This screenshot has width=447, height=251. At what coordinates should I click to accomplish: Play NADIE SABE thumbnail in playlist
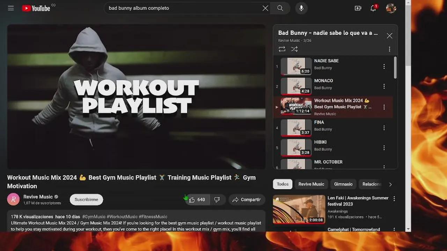pos(296,66)
